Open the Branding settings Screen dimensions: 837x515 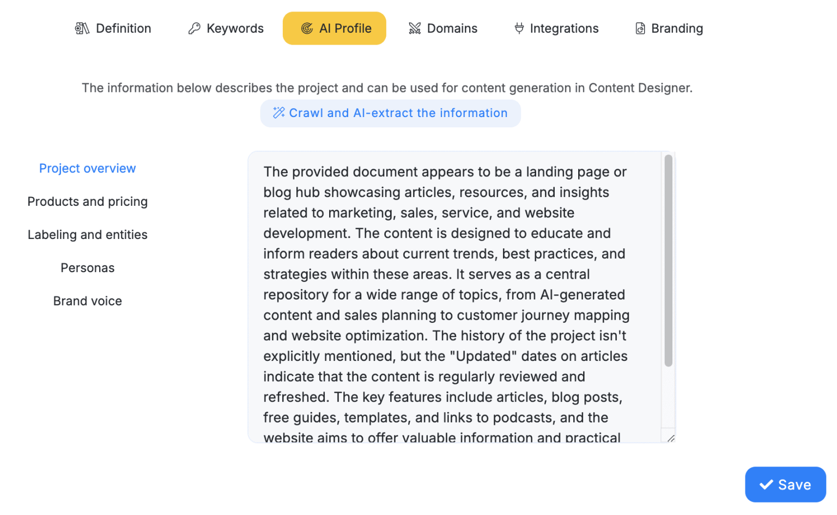(x=677, y=28)
